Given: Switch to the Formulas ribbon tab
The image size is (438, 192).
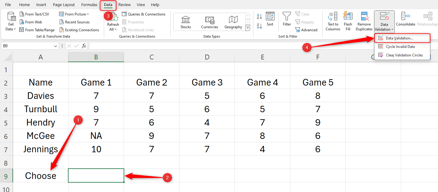Looking at the screenshot, I should [x=89, y=5].
